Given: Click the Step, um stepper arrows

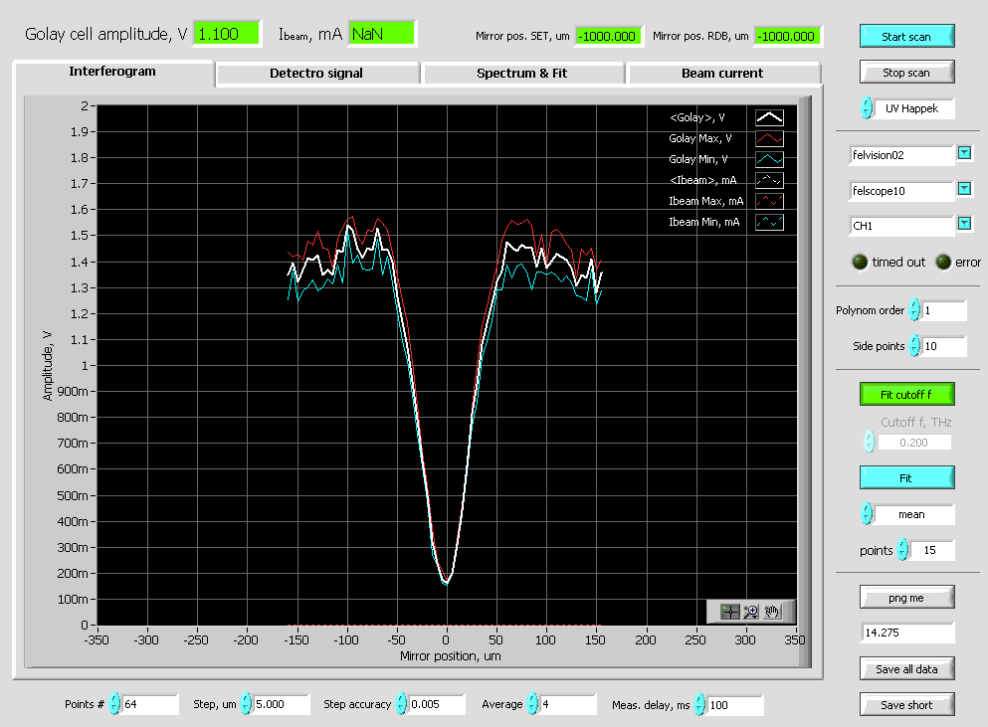Looking at the screenshot, I should click(x=246, y=704).
